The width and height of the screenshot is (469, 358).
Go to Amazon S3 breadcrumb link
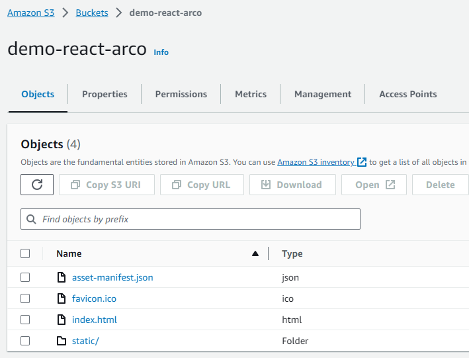(31, 13)
